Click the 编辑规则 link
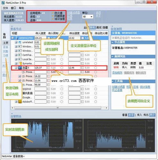 point(129,73)
